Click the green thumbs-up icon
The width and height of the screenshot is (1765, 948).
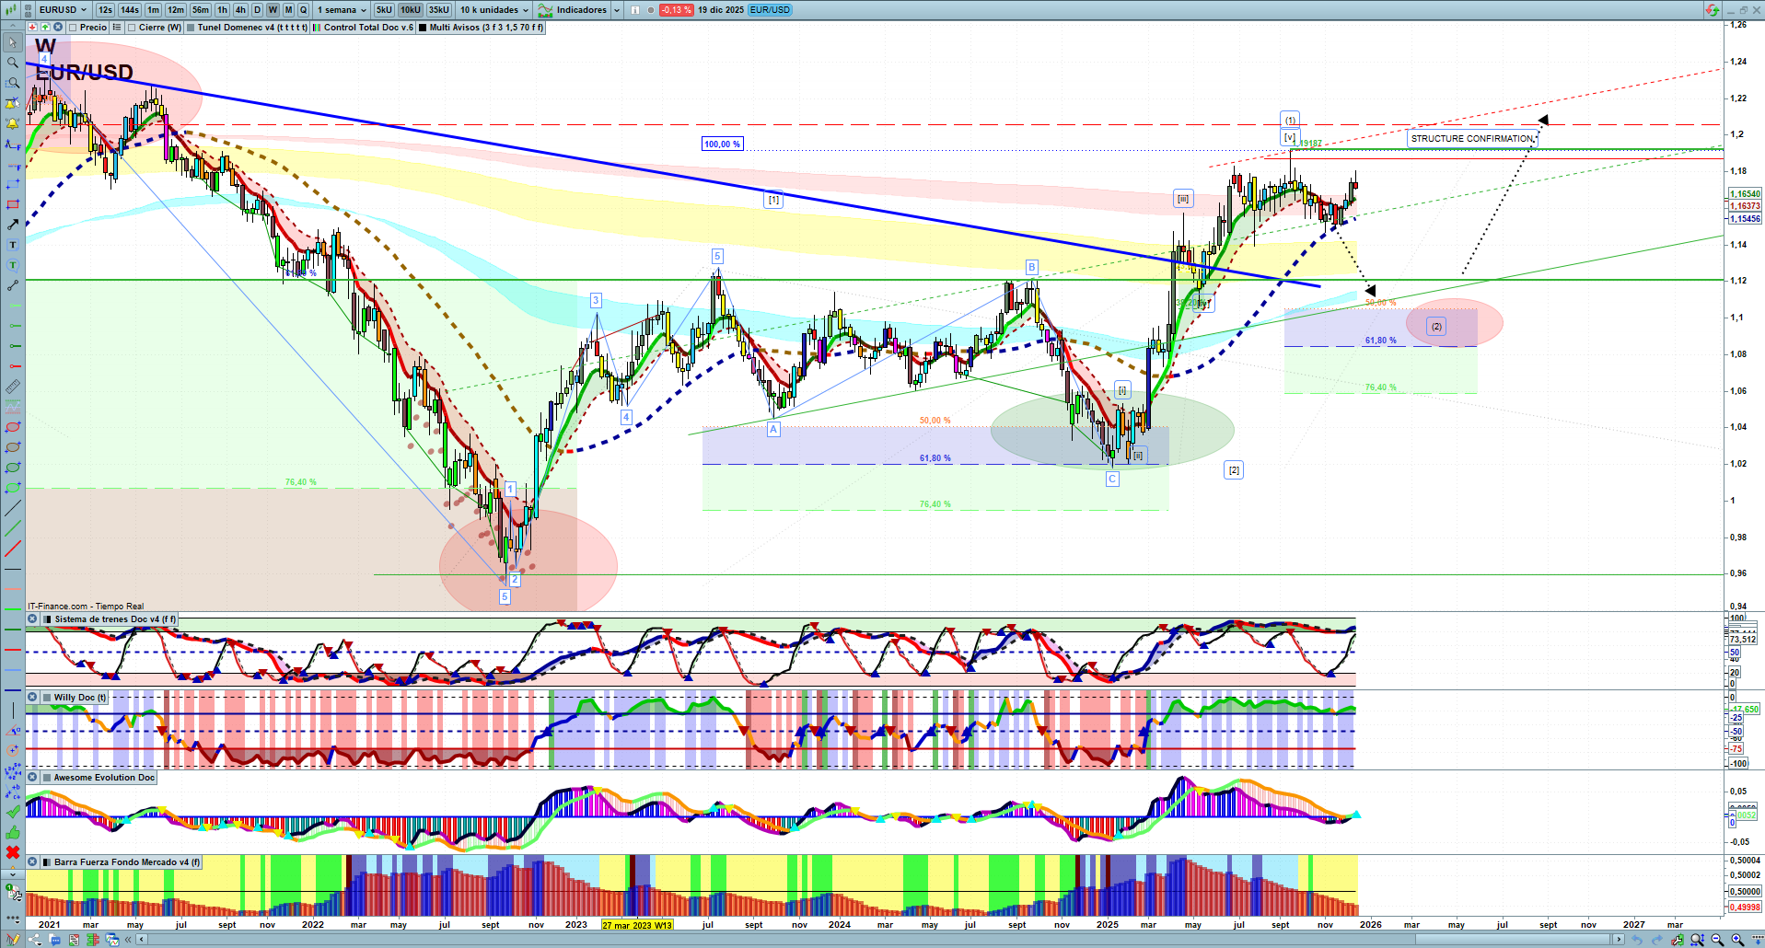13,832
